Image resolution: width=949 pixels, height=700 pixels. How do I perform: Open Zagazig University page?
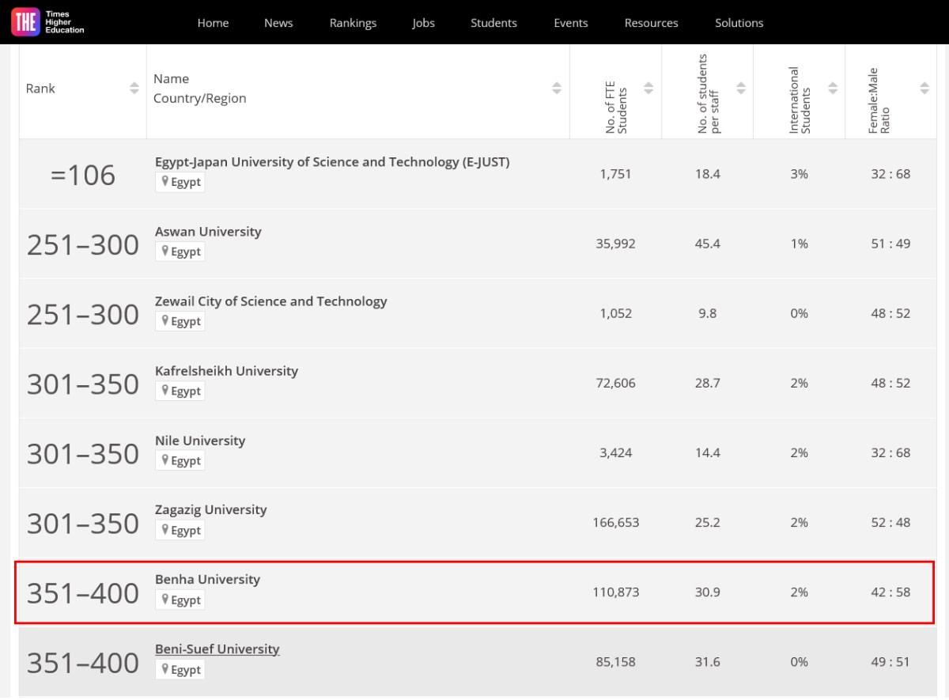(x=211, y=510)
